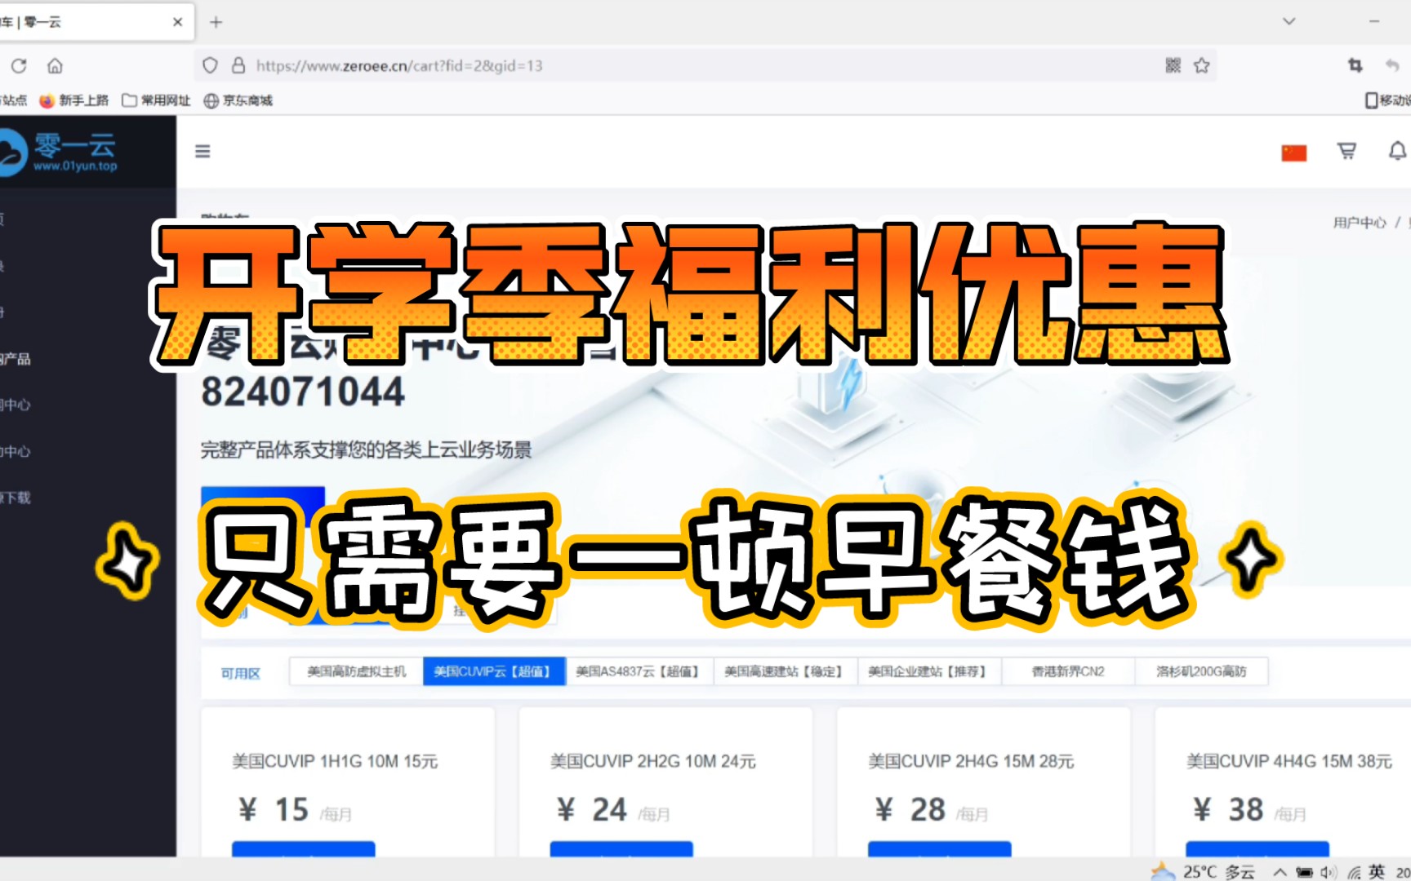Viewport: 1411px width, 881px height.
Task: Open the 京东商城 bookmark
Action: pos(238,100)
